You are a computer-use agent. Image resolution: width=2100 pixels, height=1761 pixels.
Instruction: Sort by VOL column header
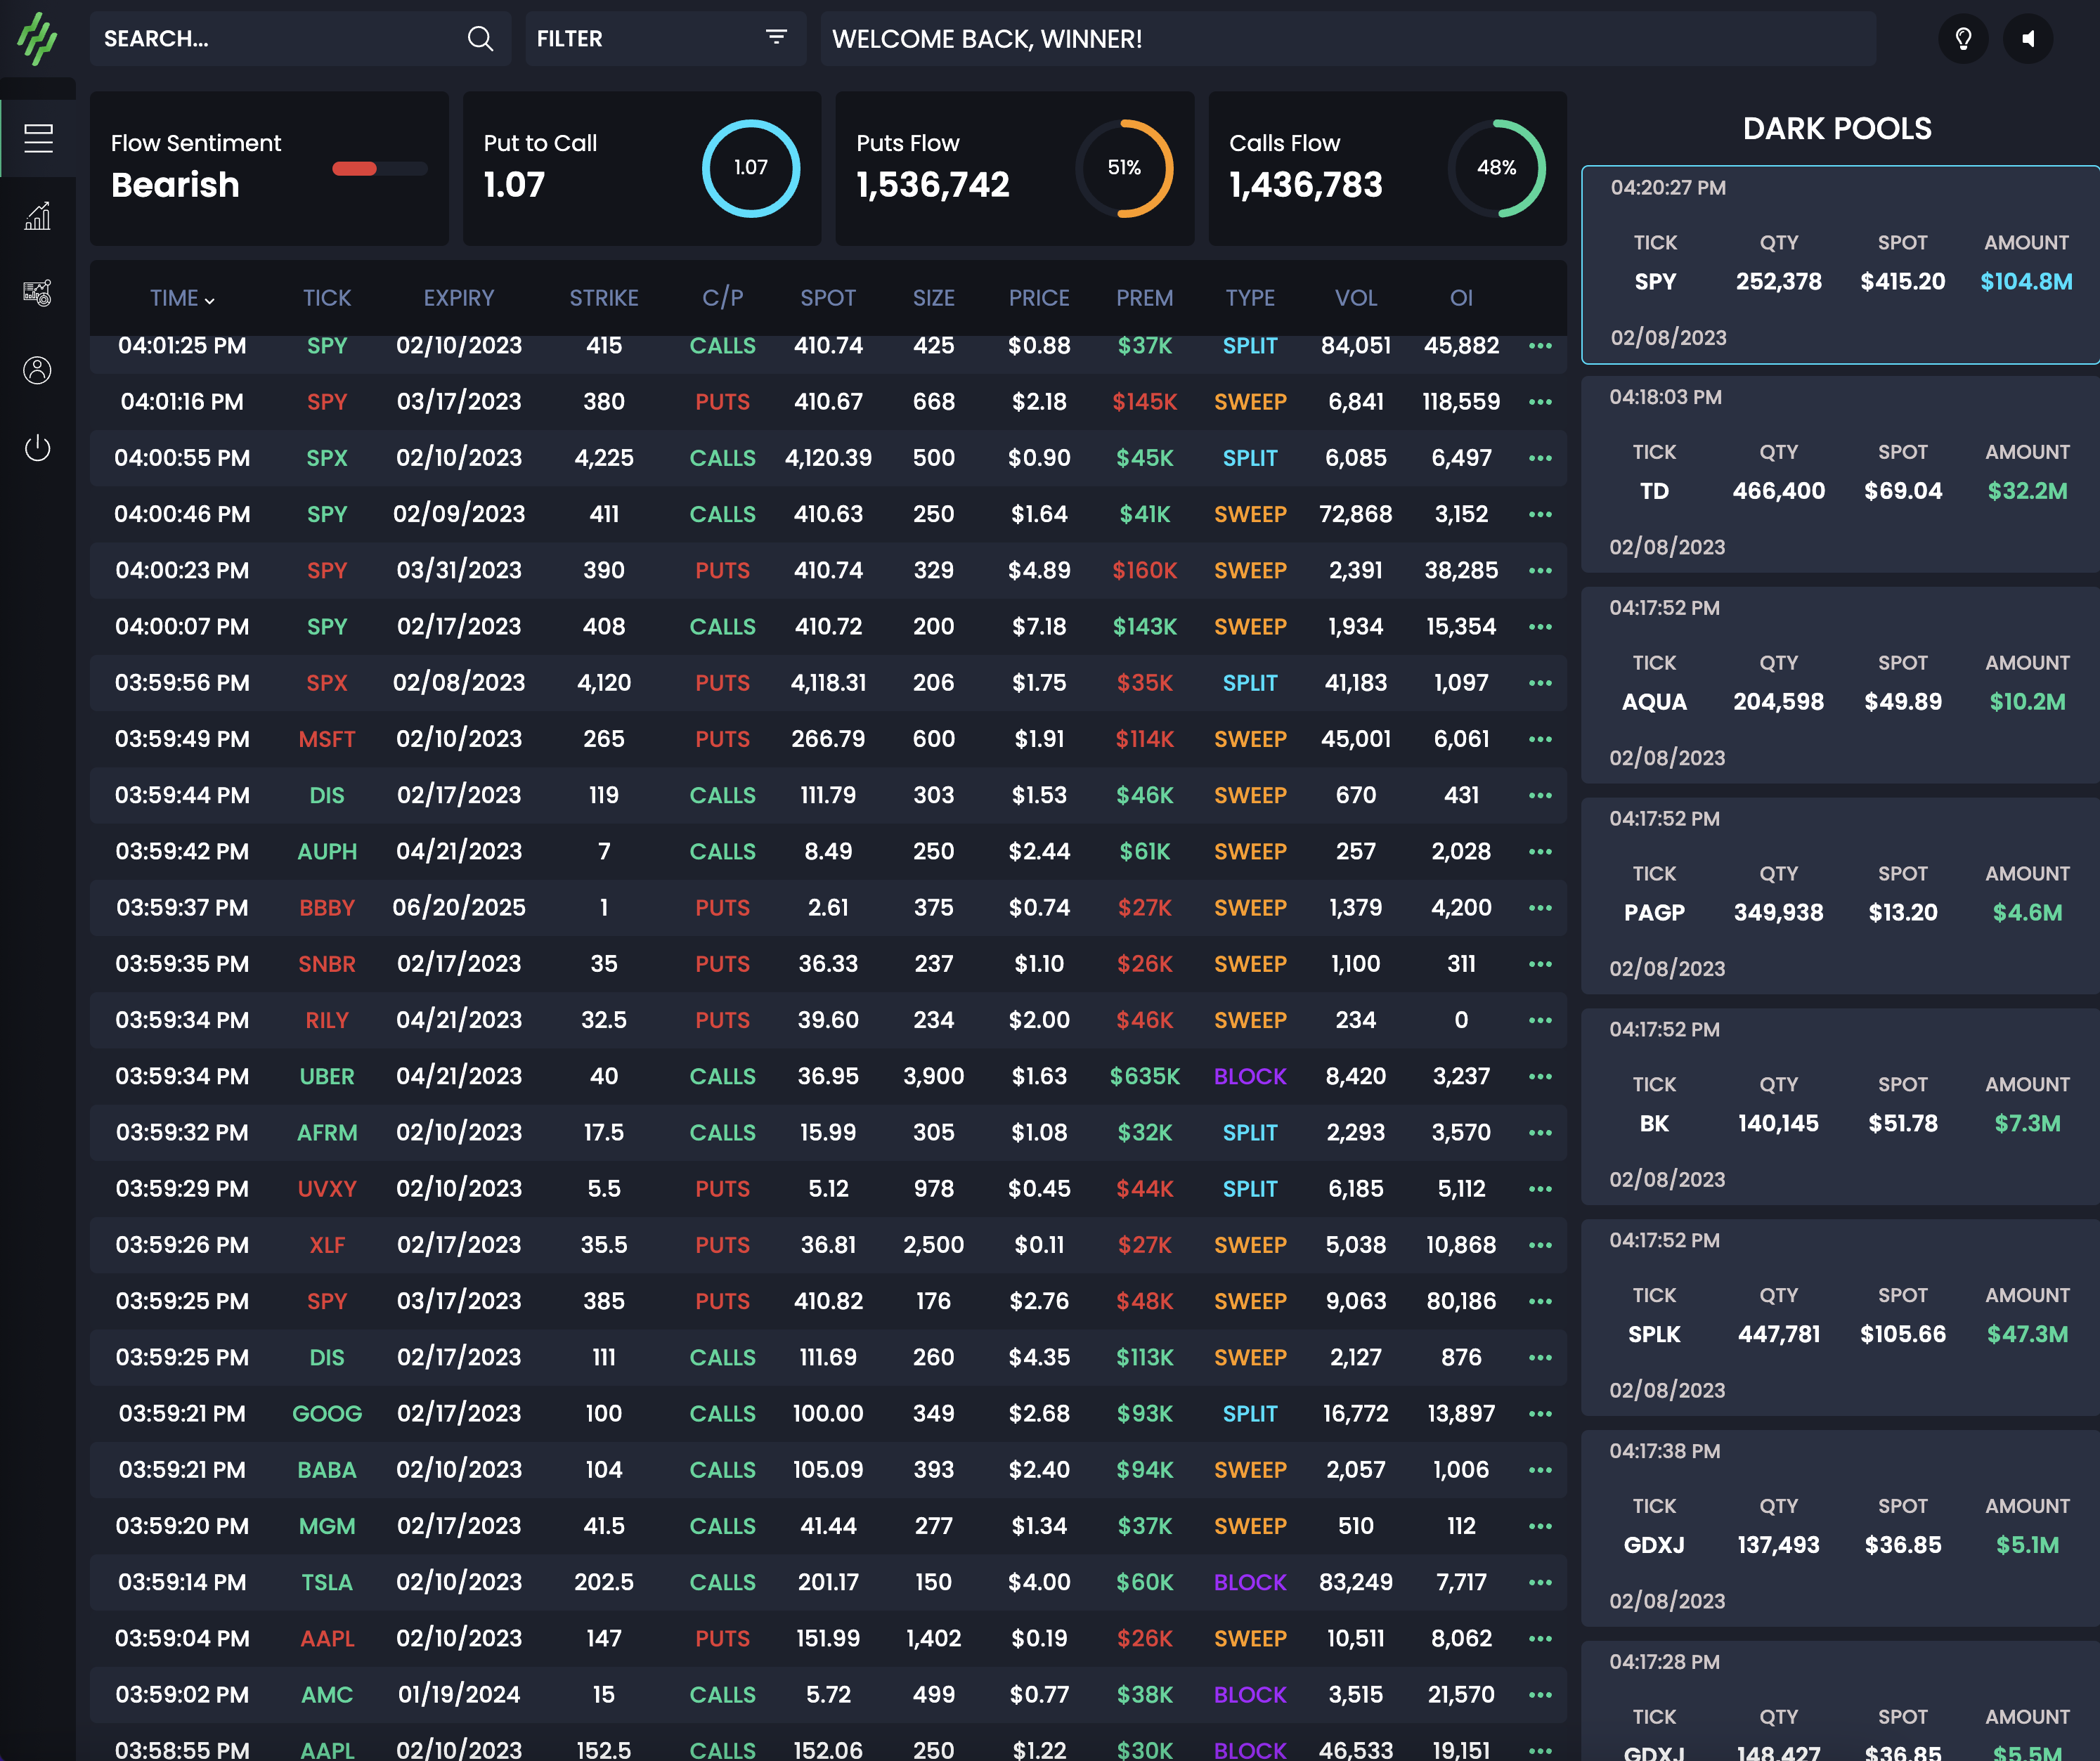coord(1356,298)
